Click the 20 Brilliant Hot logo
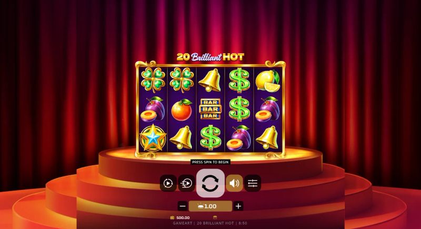 [x=210, y=57]
